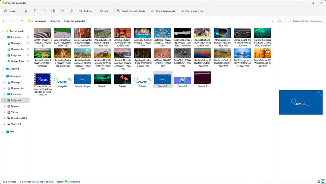
Task: Open the three-dot more options menu
Action: 211,11
